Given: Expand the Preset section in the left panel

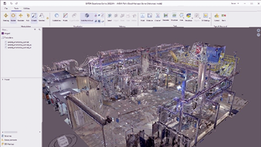Looking at the screenshot, I should point(6,80).
